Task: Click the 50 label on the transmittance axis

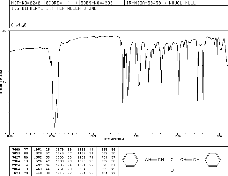Action: (5, 82)
